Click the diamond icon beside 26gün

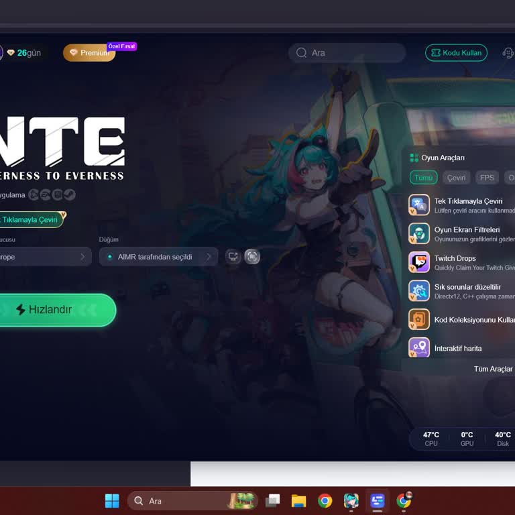pyautogui.click(x=11, y=52)
